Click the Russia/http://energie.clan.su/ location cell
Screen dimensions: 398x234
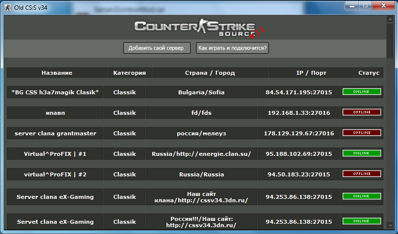[201, 153]
